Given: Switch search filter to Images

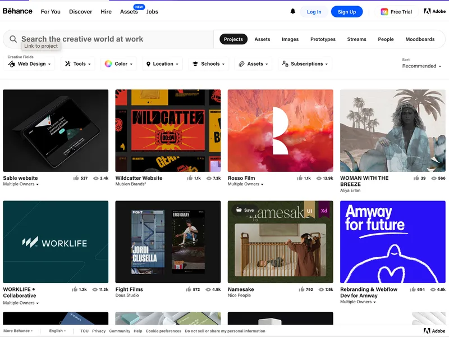Looking at the screenshot, I should (290, 39).
